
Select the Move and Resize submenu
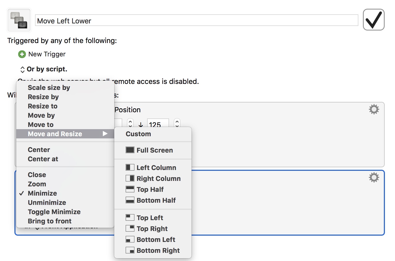coord(65,134)
